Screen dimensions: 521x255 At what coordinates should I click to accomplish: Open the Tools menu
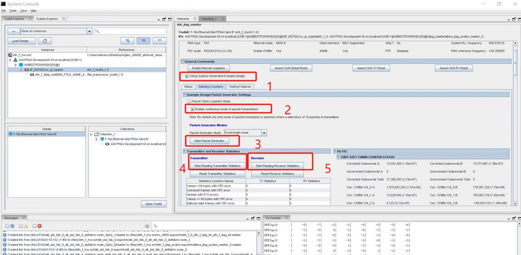tap(13, 11)
